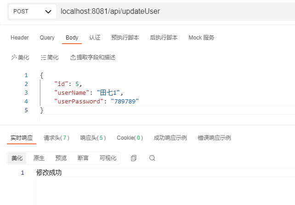Open the 响应头(5) tab
The image size is (295, 205).
93,138
